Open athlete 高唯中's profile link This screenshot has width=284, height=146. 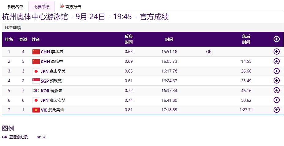(x=57, y=62)
